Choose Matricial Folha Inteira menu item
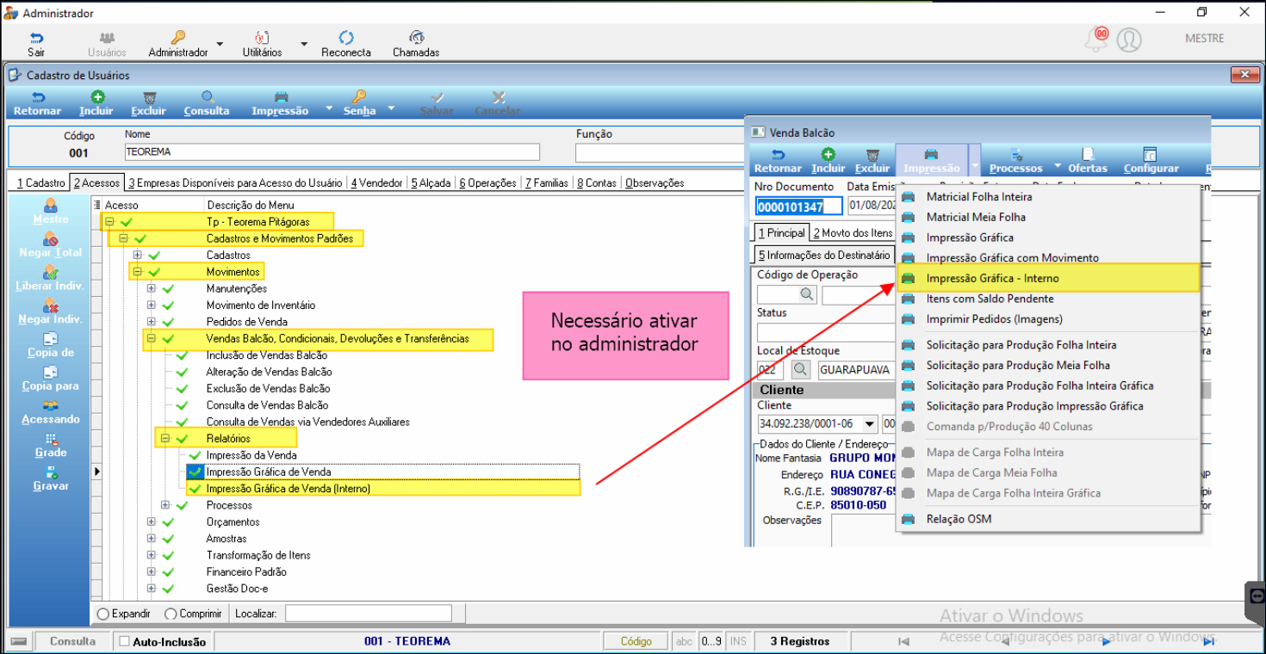The image size is (1266, 654). tap(1048, 196)
